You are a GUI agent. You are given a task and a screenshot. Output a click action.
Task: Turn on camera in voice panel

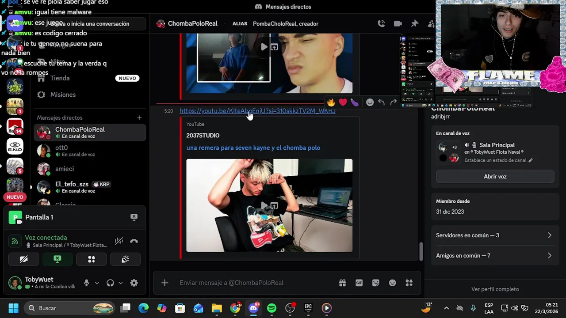pos(23,259)
